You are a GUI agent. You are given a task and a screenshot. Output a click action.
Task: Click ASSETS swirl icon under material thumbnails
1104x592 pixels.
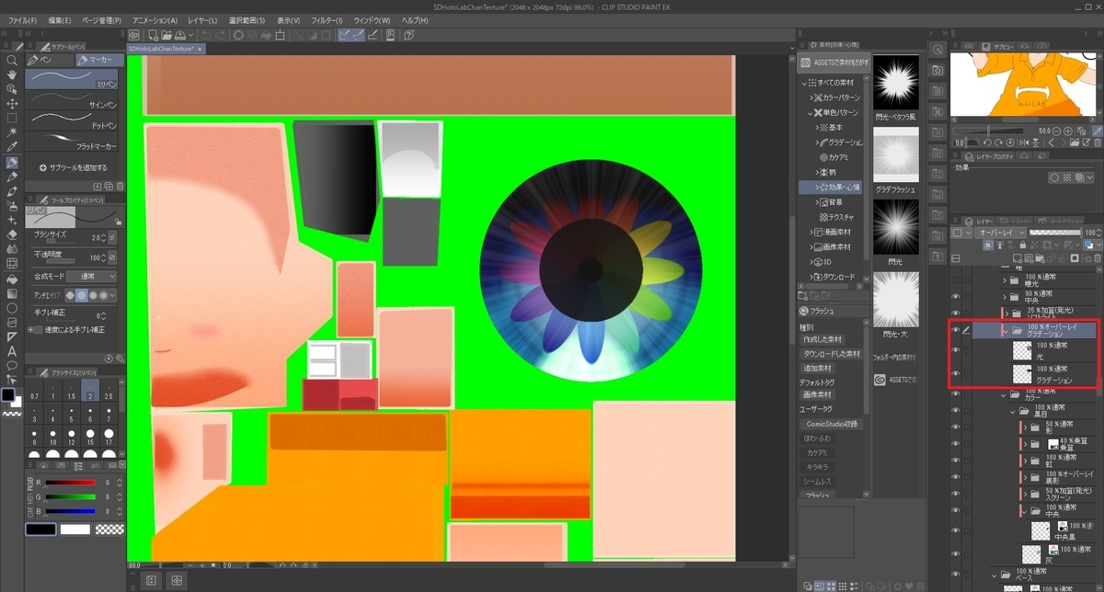click(x=880, y=379)
